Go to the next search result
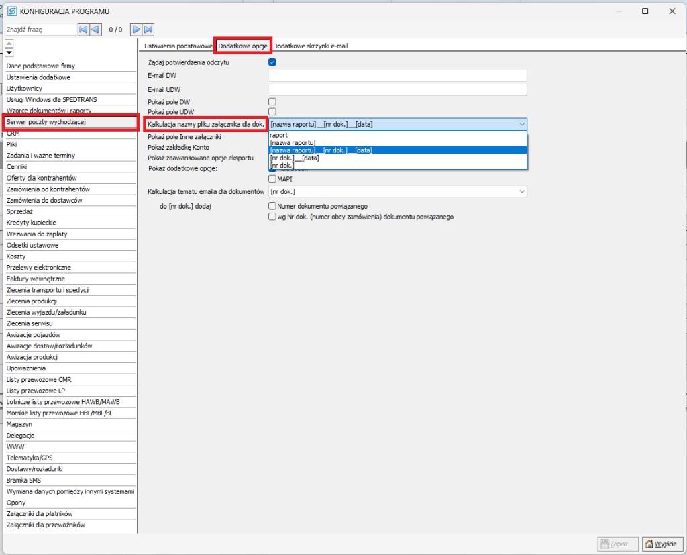 point(136,30)
